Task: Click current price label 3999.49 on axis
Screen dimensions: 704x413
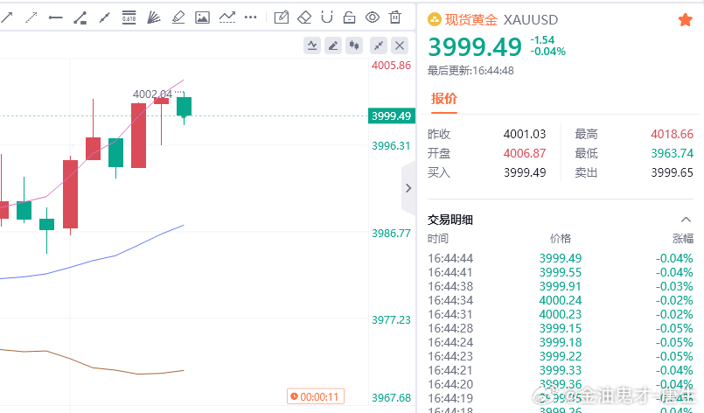Action: [392, 116]
